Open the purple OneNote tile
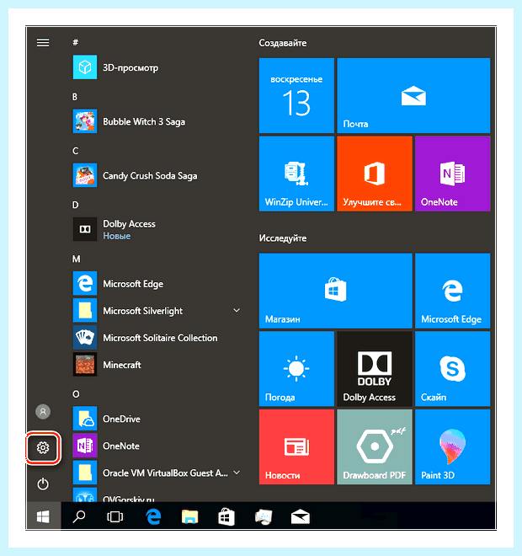The image size is (522, 556). 453,174
